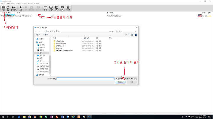
Task: Click the address bar path field
Action: pyautogui.click(x=78, y=31)
